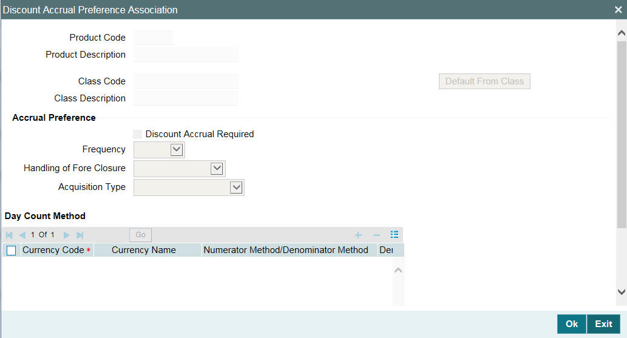The width and height of the screenshot is (627, 338).
Task: Enable Discount Accrual Required checkbox
Action: (138, 134)
